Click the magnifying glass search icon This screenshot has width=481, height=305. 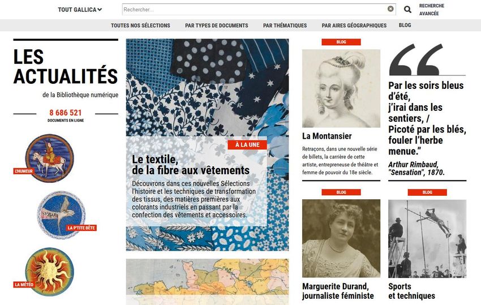coord(407,10)
